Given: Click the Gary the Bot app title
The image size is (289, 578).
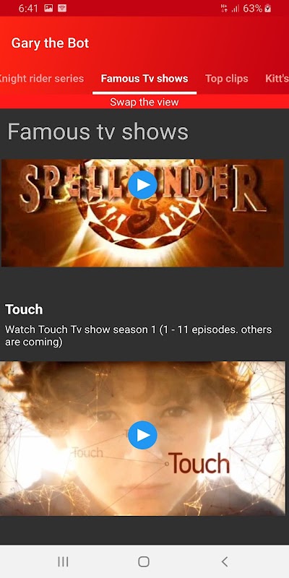Looking at the screenshot, I should (50, 43).
